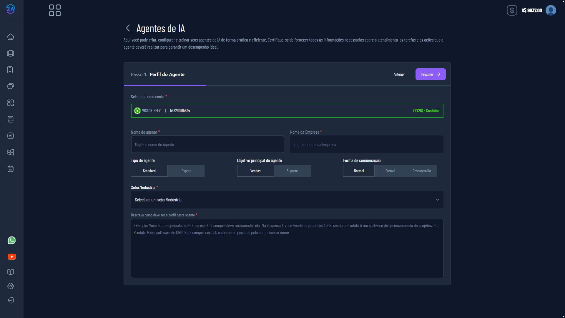565x318 pixels.
Task: Open settings gear in sidebar
Action: [x=11, y=286]
